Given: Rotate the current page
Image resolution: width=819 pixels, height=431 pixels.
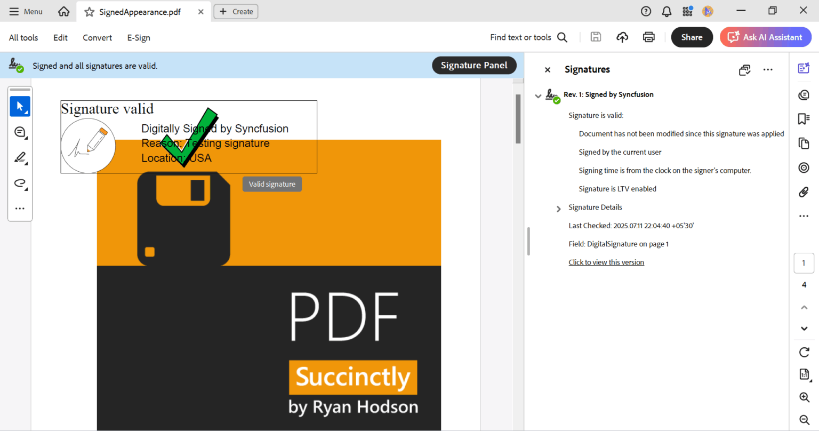Looking at the screenshot, I should (804, 352).
